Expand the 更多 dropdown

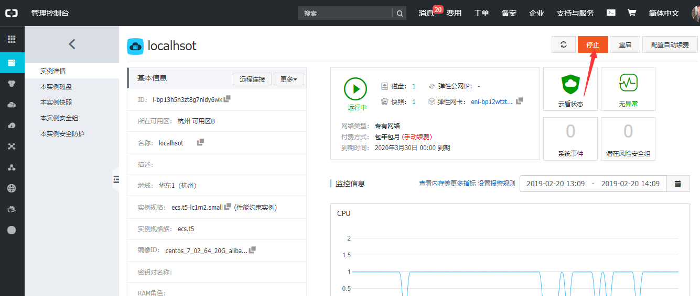coord(289,79)
